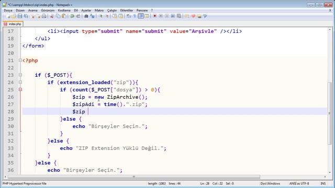Toggle word wrap from the toolbar
The image size is (335, 188).
[x=129, y=16]
